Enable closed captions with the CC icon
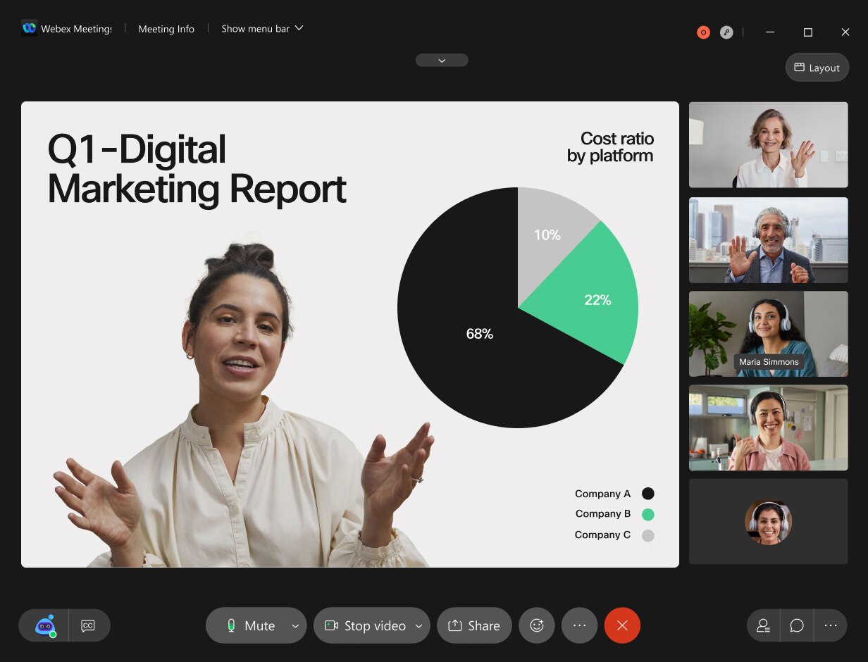This screenshot has height=662, width=868. coord(88,625)
